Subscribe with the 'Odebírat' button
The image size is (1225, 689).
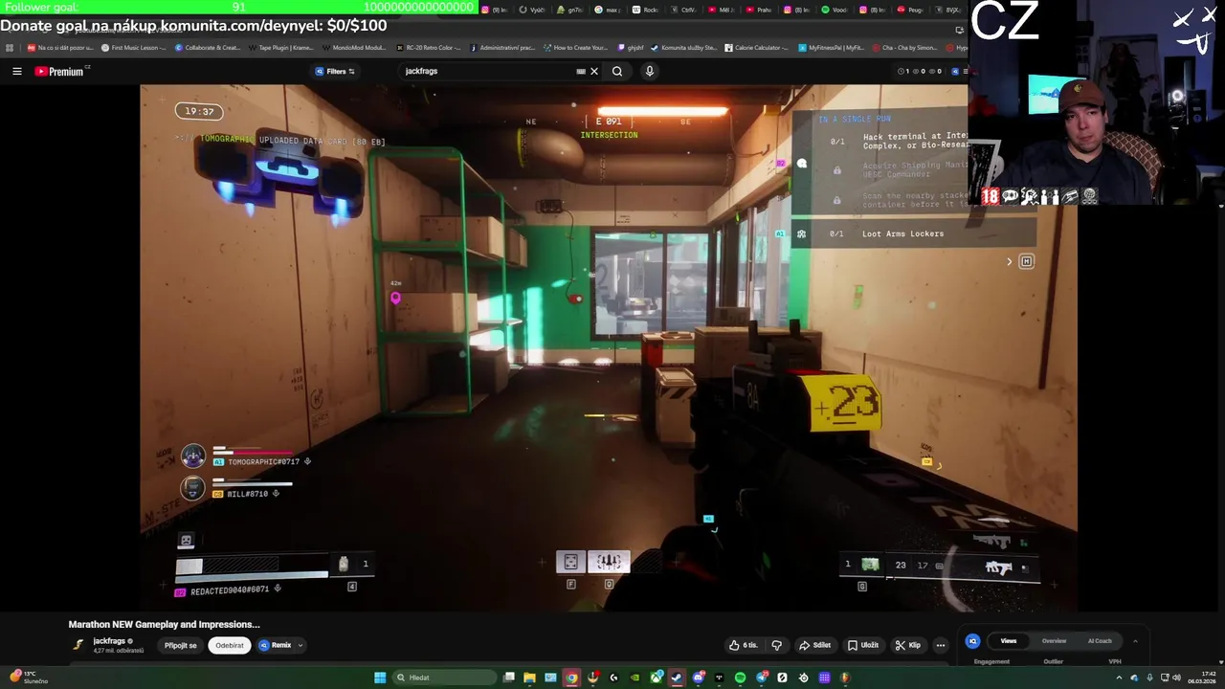230,645
